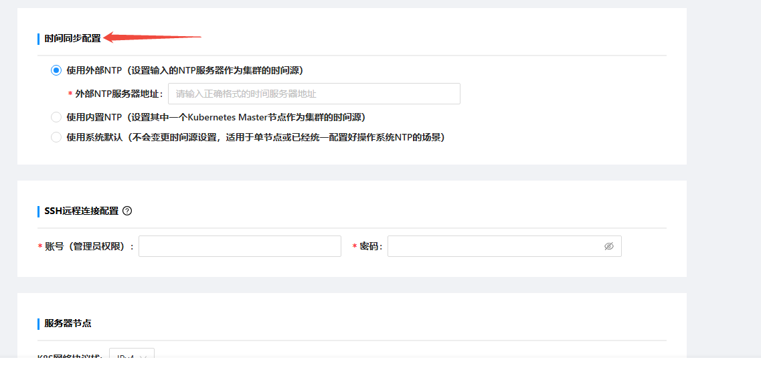
Task: Click the 密码 label
Action: point(371,246)
